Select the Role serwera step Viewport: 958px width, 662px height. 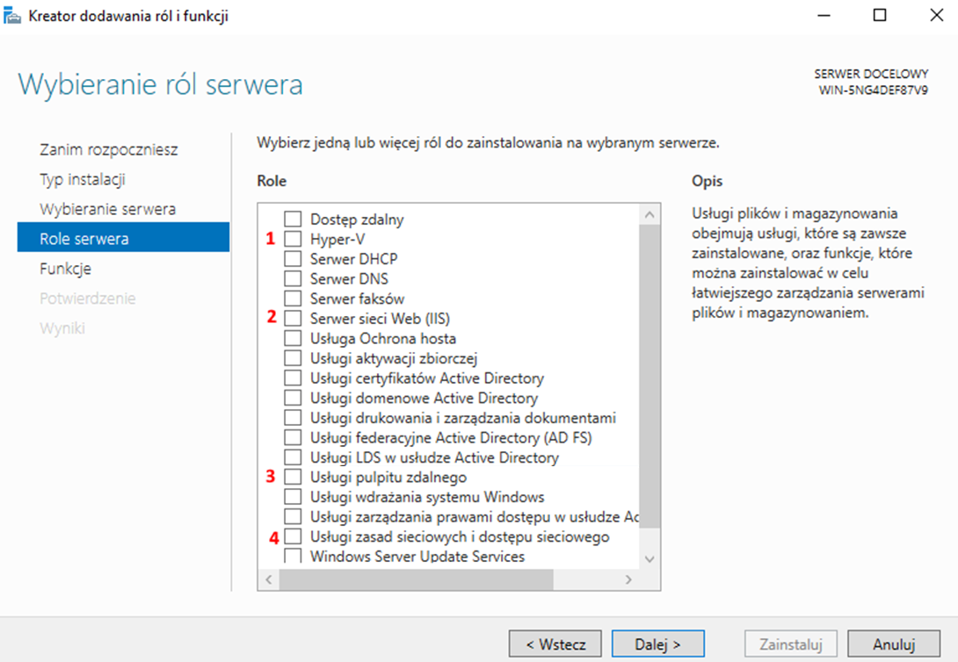point(123,237)
